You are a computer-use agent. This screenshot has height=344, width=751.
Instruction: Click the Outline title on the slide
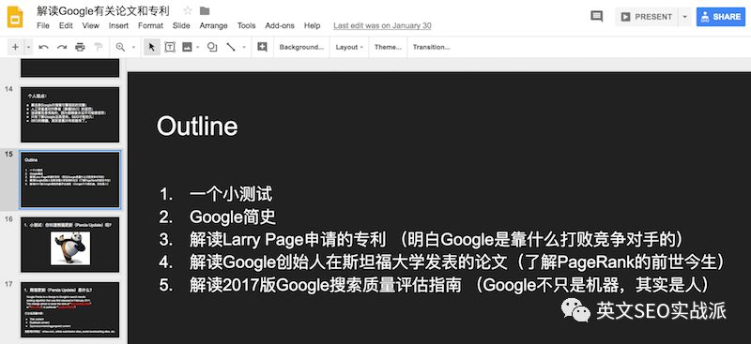pyautogui.click(x=197, y=127)
